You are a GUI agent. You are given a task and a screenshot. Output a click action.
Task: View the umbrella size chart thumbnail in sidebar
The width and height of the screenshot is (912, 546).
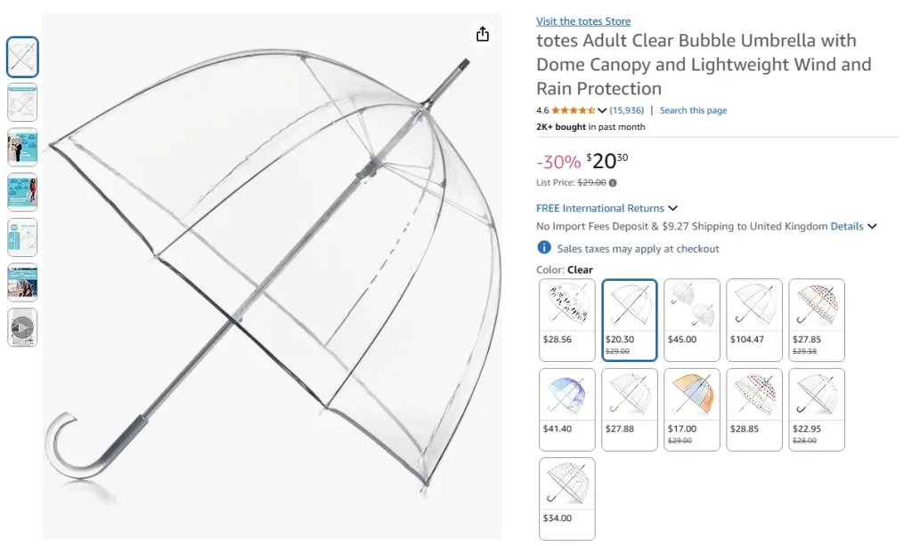(22, 237)
